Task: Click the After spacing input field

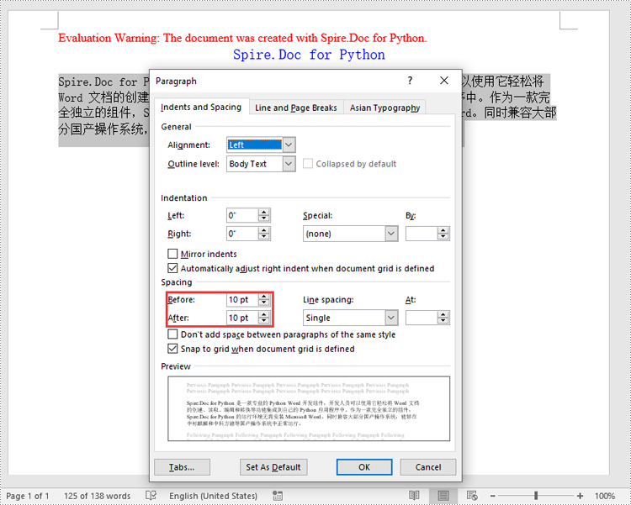Action: click(x=242, y=318)
